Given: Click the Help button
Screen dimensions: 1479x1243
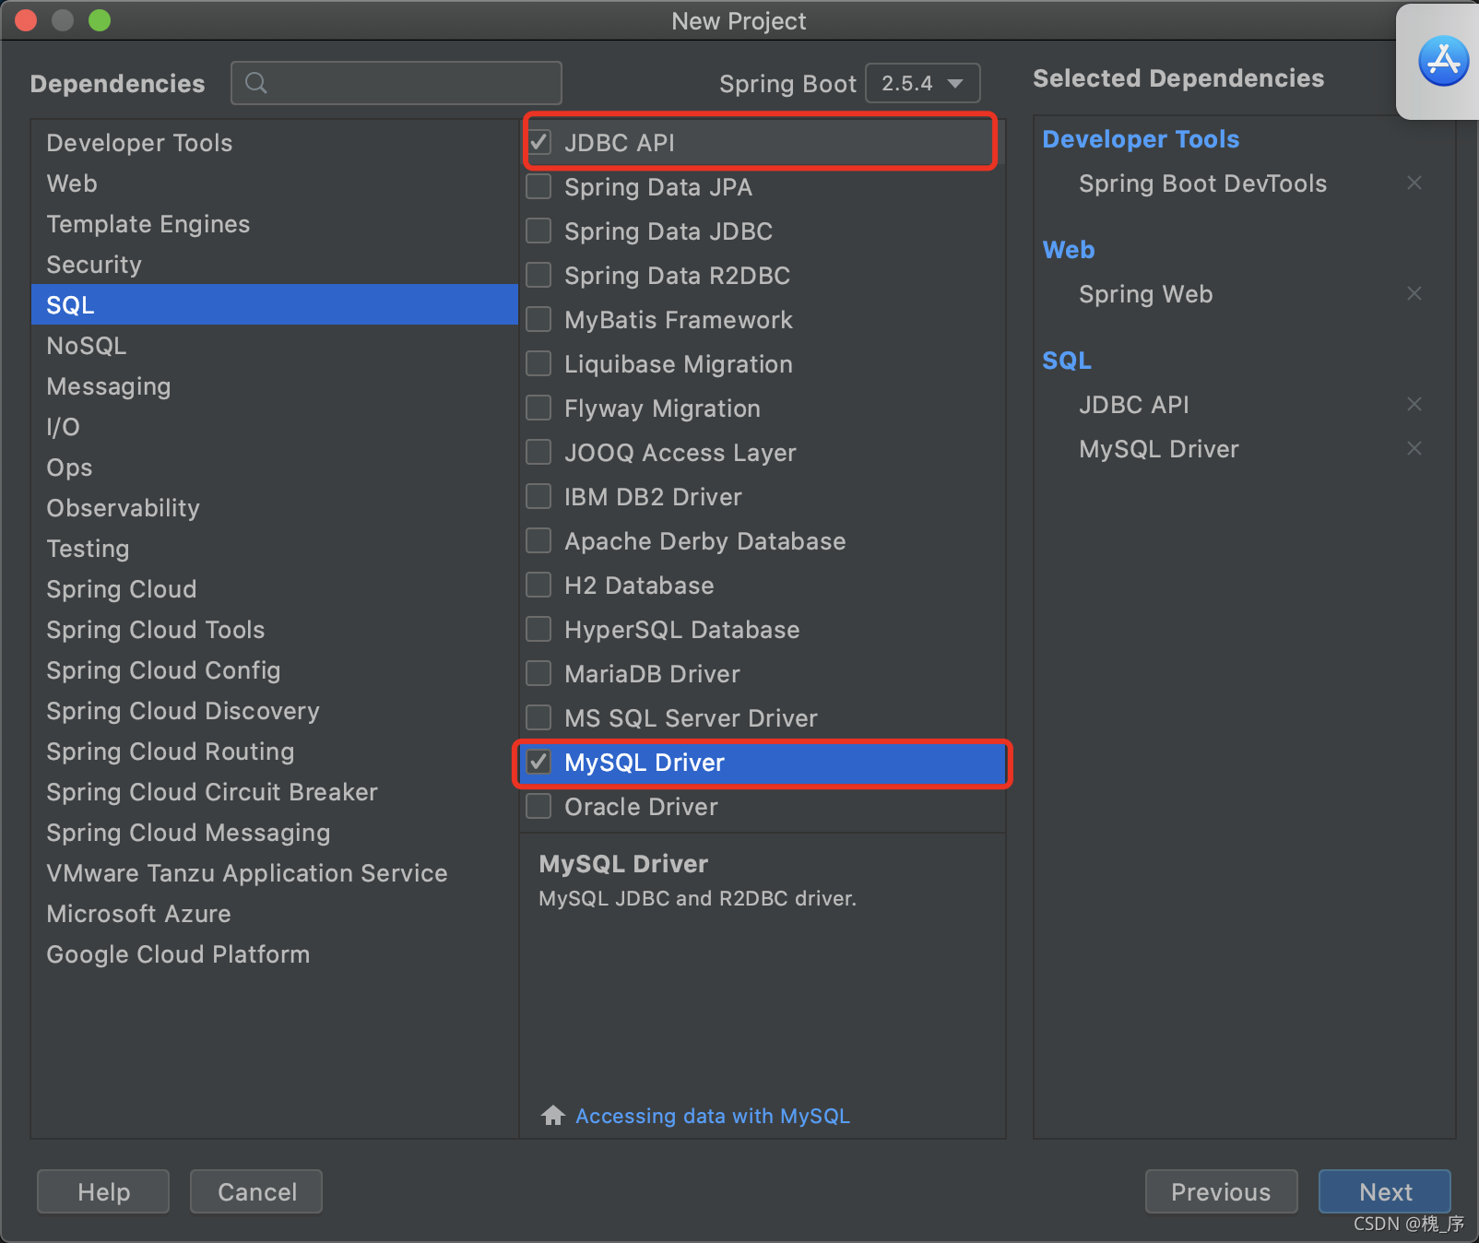Looking at the screenshot, I should coord(103,1192).
